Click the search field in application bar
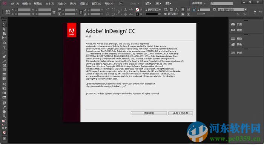Viewport: 264px width, 148px height. click(222, 3)
